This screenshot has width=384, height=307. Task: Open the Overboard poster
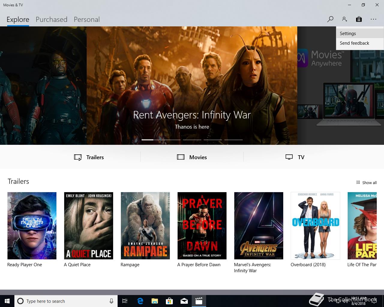(315, 226)
